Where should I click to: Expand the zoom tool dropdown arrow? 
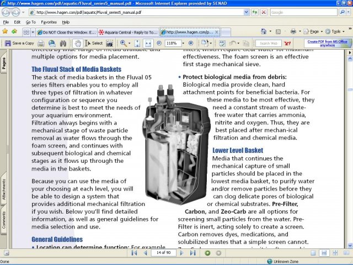[129, 43]
